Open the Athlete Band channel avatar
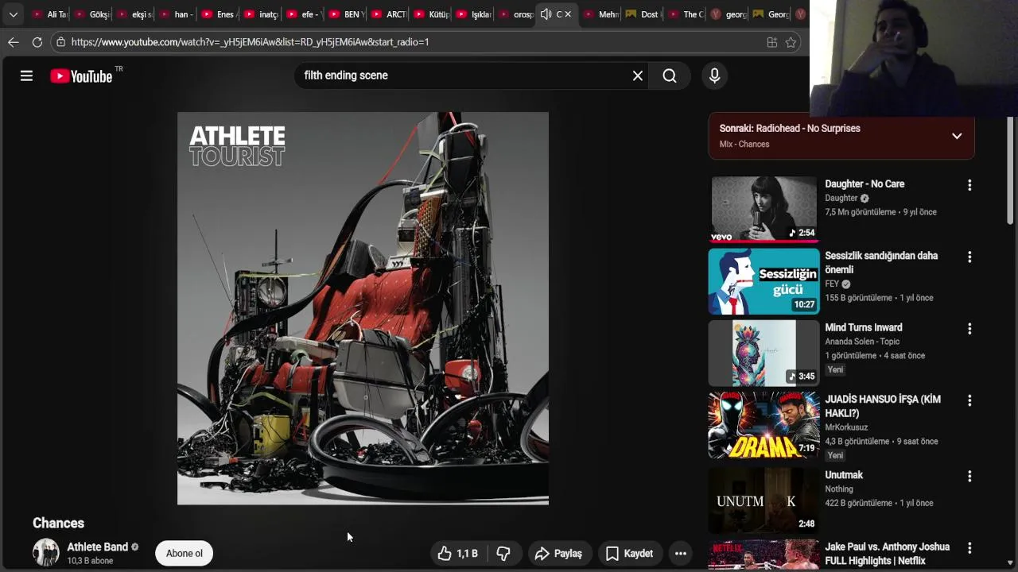Viewport: 1018px width, 572px height. (x=46, y=553)
